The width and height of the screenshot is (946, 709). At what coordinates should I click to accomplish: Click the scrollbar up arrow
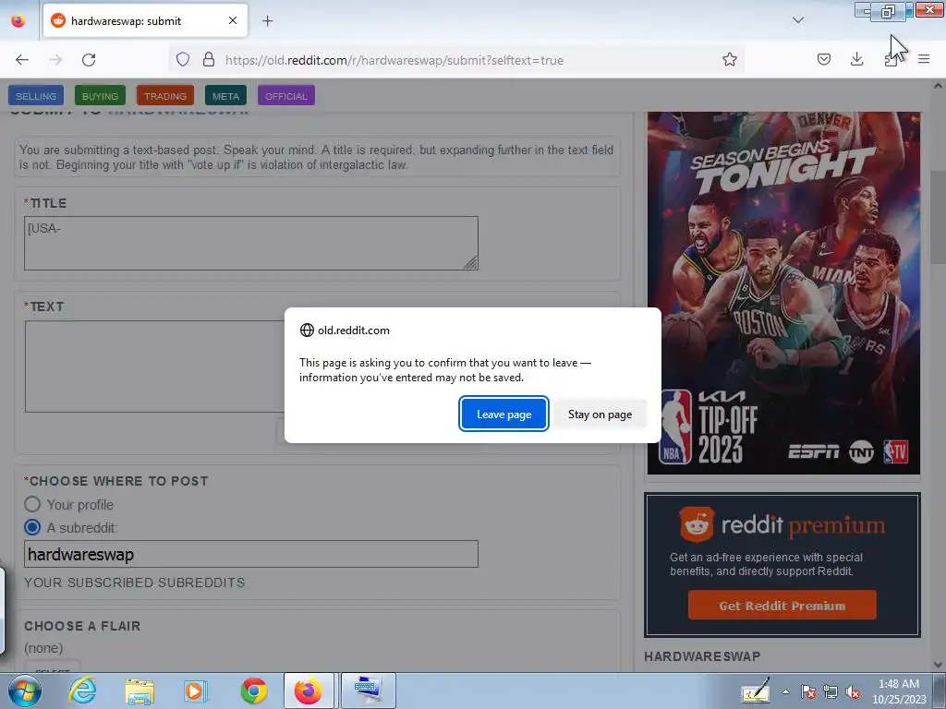[938, 86]
